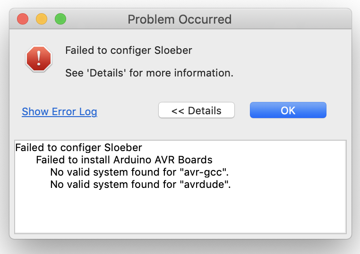Minimize the dialog with the yellow button
360x254 pixels.
click(42, 19)
